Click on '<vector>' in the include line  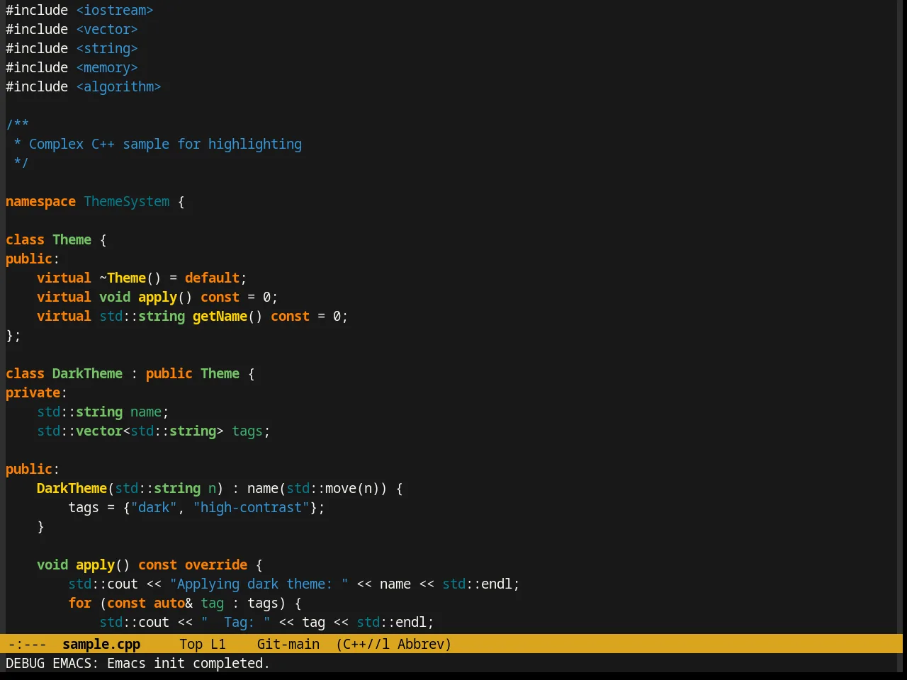coord(107,29)
